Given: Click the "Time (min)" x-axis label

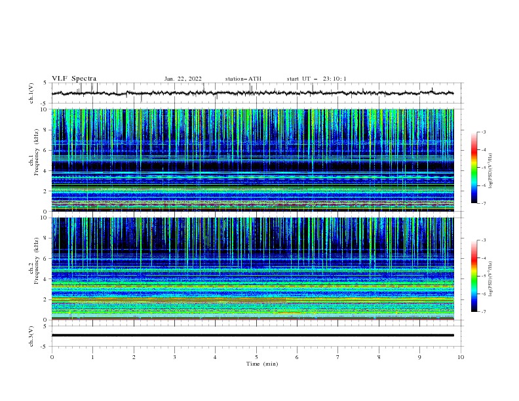Looking at the screenshot, I should pos(262,364).
